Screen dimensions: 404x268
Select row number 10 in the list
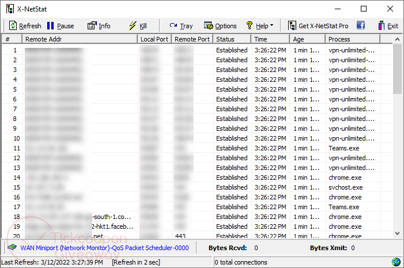point(17,138)
